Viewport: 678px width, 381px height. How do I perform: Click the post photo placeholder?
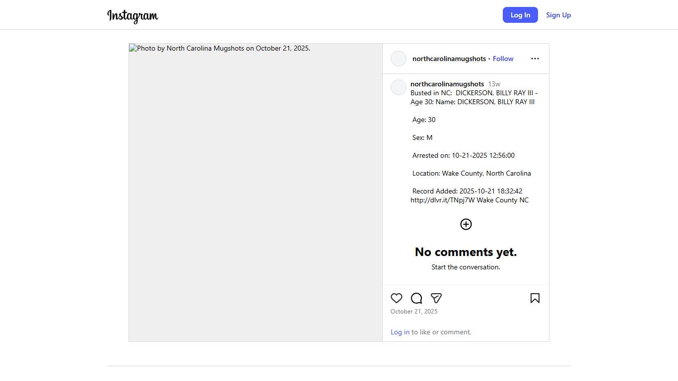tap(255, 192)
